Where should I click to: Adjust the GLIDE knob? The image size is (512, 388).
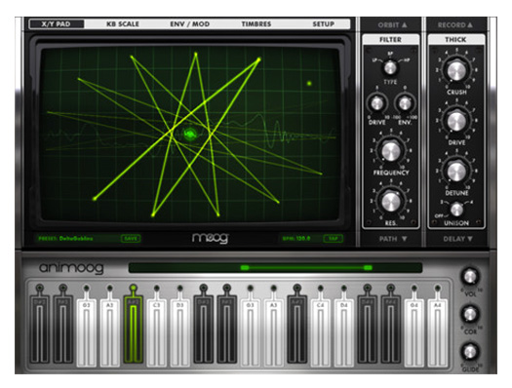coord(470,352)
